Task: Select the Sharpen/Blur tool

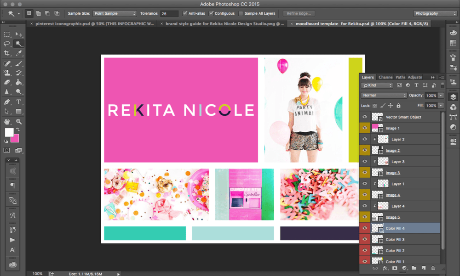Action: pos(7,91)
